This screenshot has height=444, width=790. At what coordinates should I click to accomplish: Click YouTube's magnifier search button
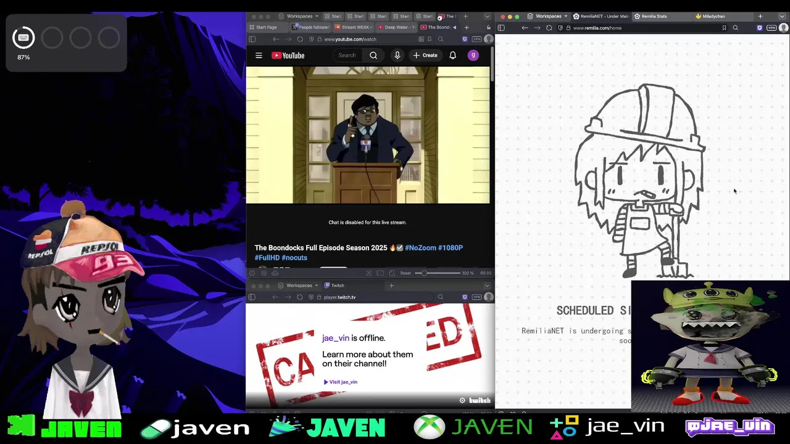click(373, 55)
